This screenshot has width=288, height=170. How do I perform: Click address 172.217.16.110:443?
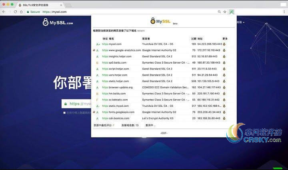coord(209,50)
